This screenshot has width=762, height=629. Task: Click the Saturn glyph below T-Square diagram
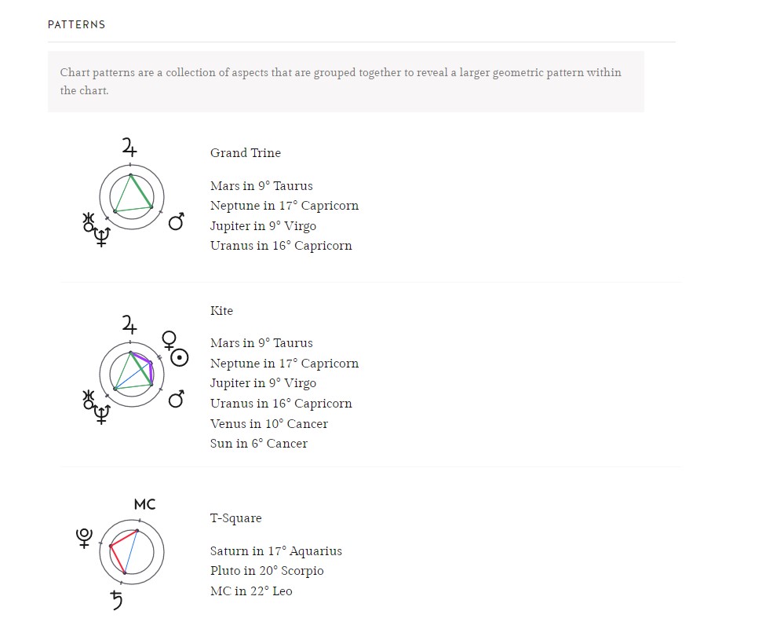coord(116,600)
